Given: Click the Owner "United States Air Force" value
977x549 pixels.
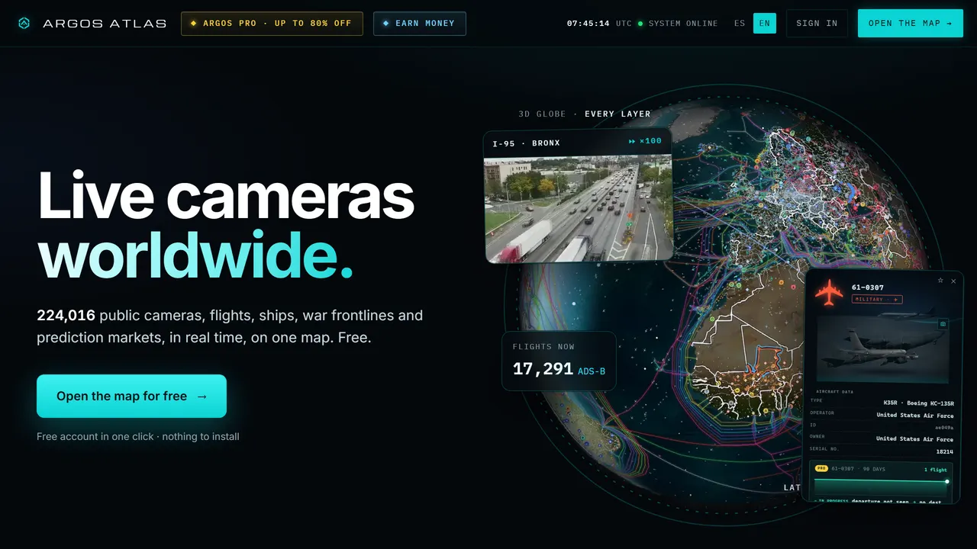Looking at the screenshot, I should (914, 439).
